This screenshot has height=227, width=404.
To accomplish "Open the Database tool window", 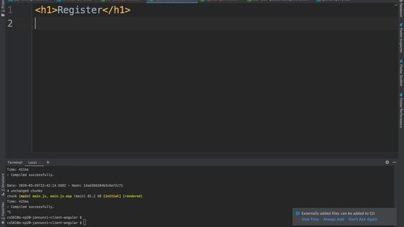I will [x=401, y=9].
